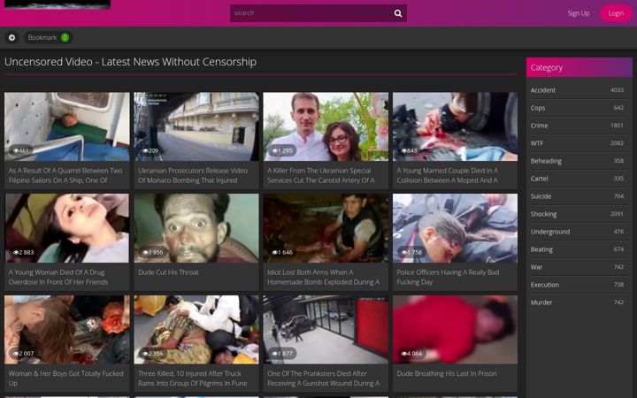Open the Dude Cut His Throat thumbnail
The image size is (637, 398).
tap(196, 228)
